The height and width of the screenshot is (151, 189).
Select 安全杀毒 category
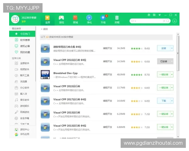point(22,118)
